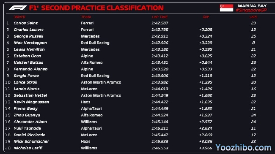Screen dimensions: 275x154
Task: Select the LAPS column header
Action: 253,17
